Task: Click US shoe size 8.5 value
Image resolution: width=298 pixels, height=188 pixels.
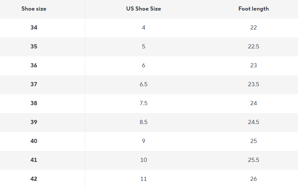Action: click(144, 122)
